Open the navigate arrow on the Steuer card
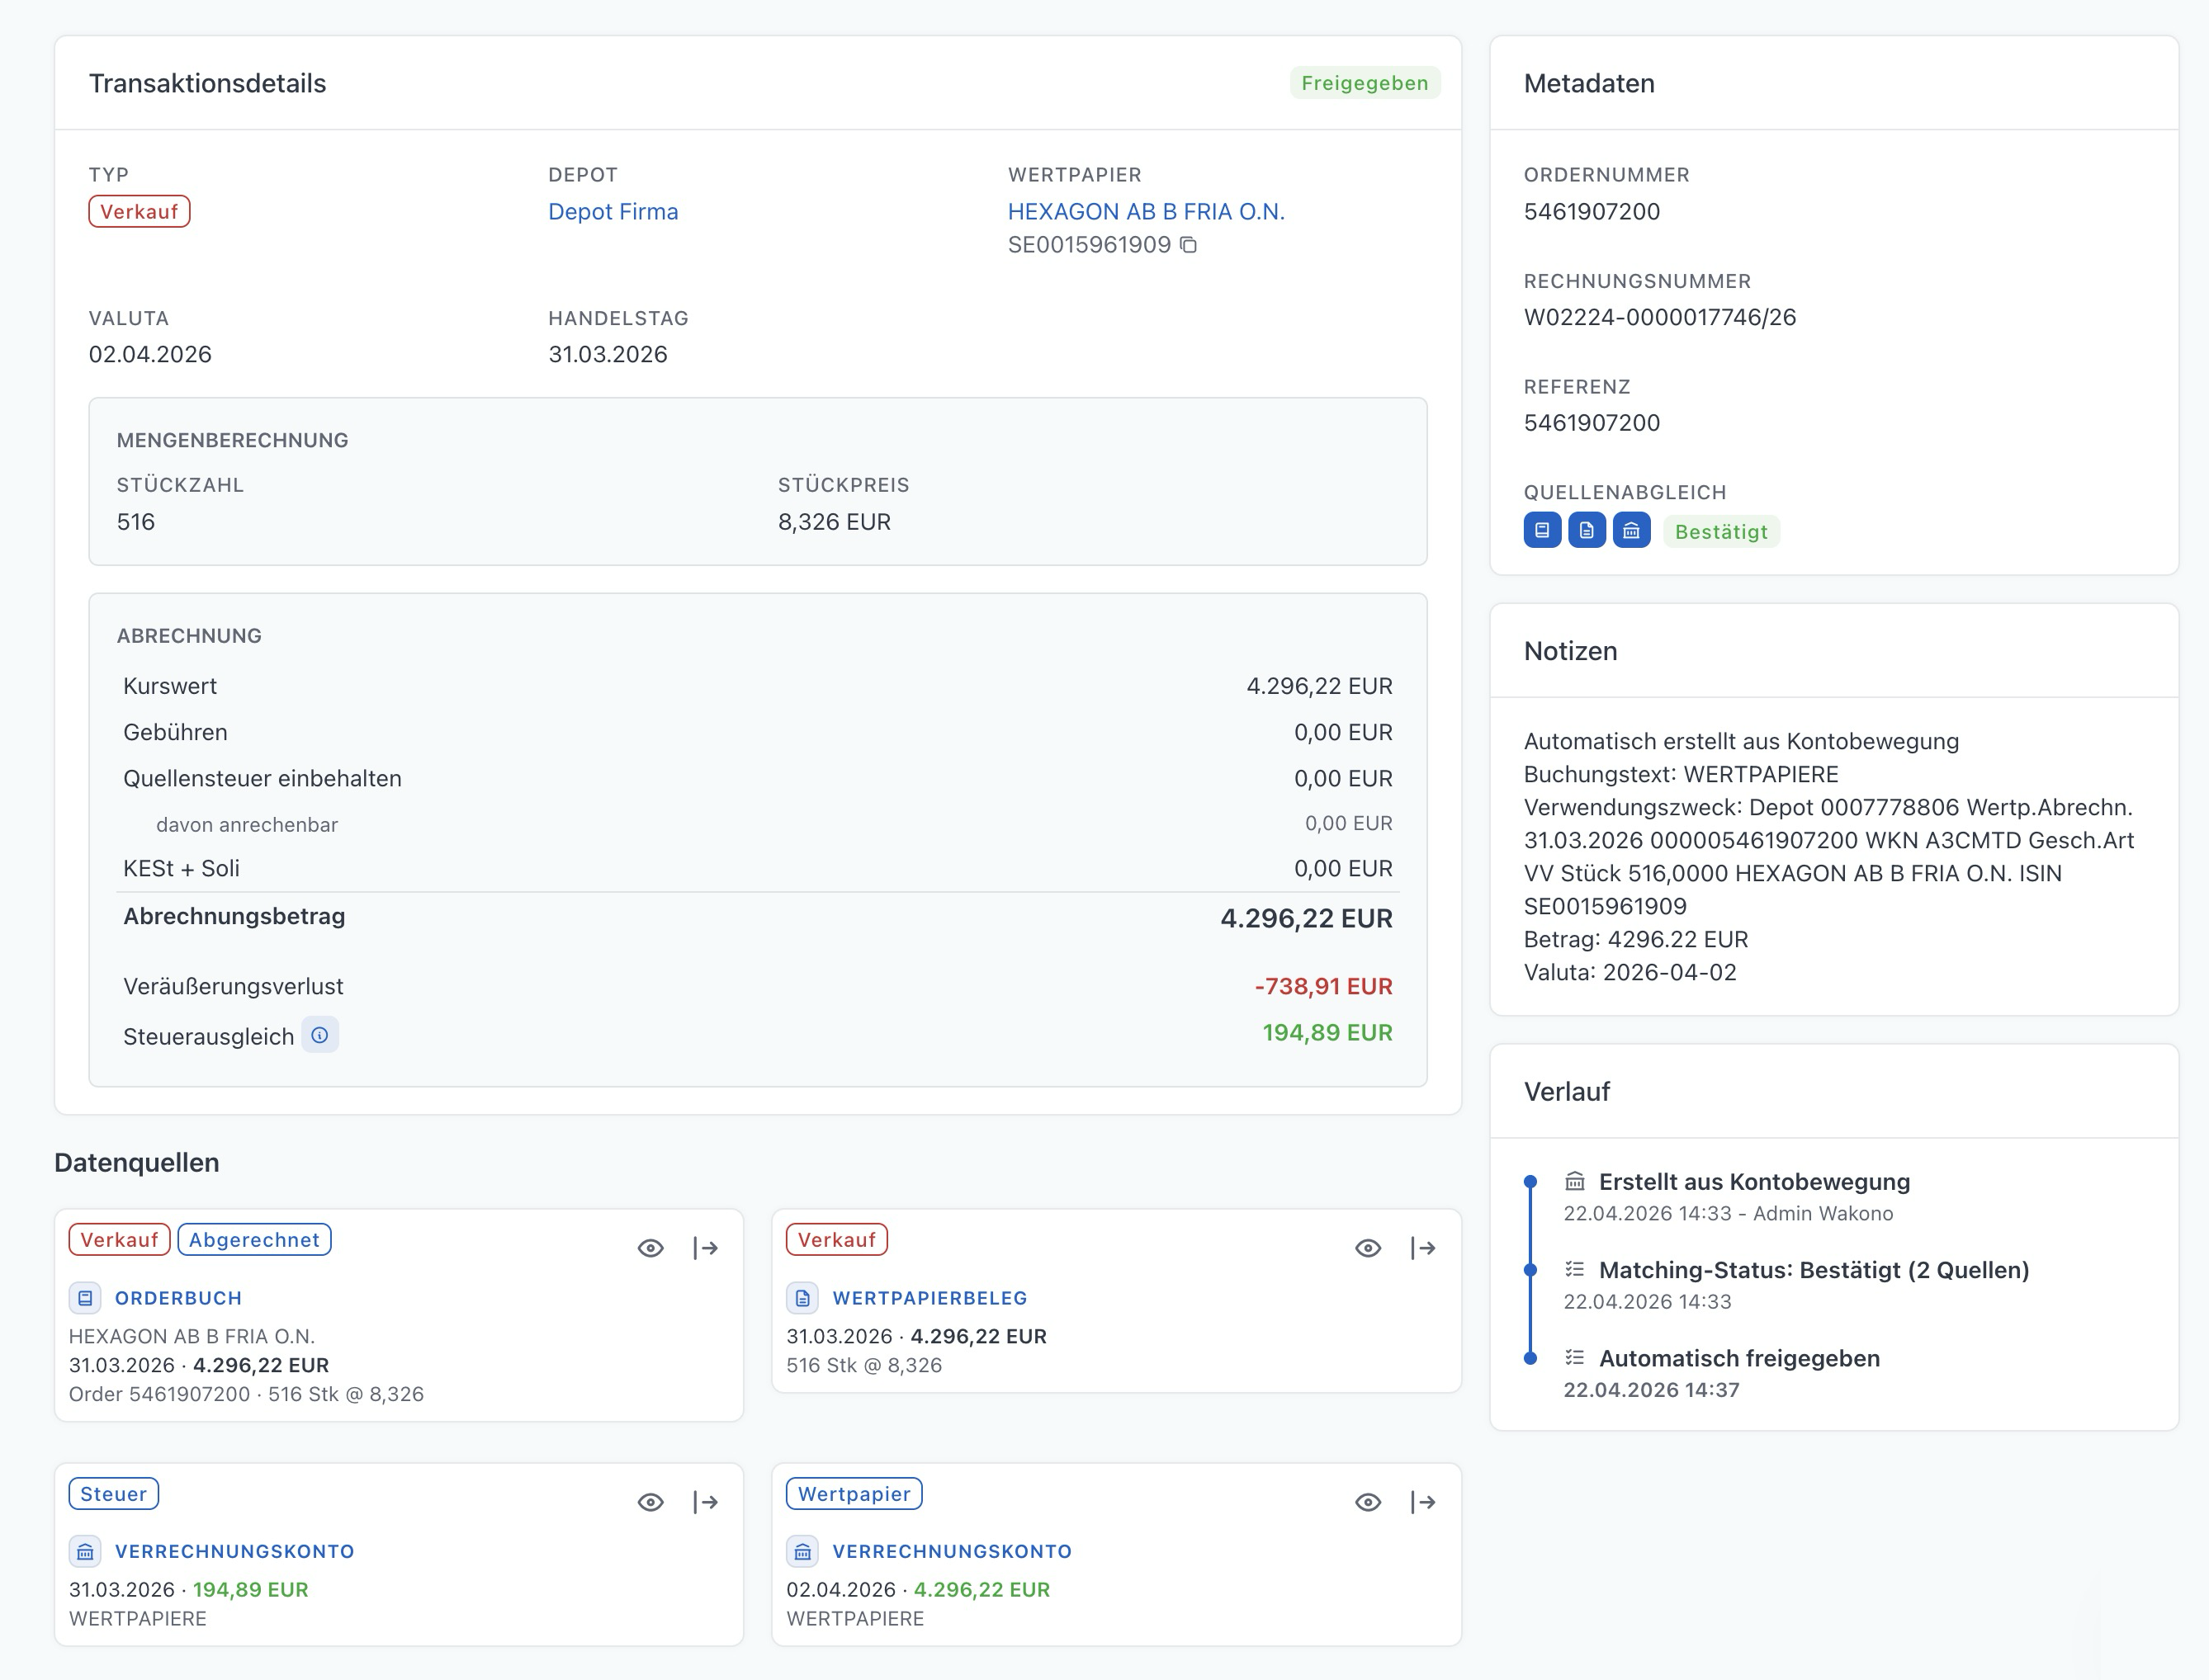The height and width of the screenshot is (1680, 2209). point(707,1502)
